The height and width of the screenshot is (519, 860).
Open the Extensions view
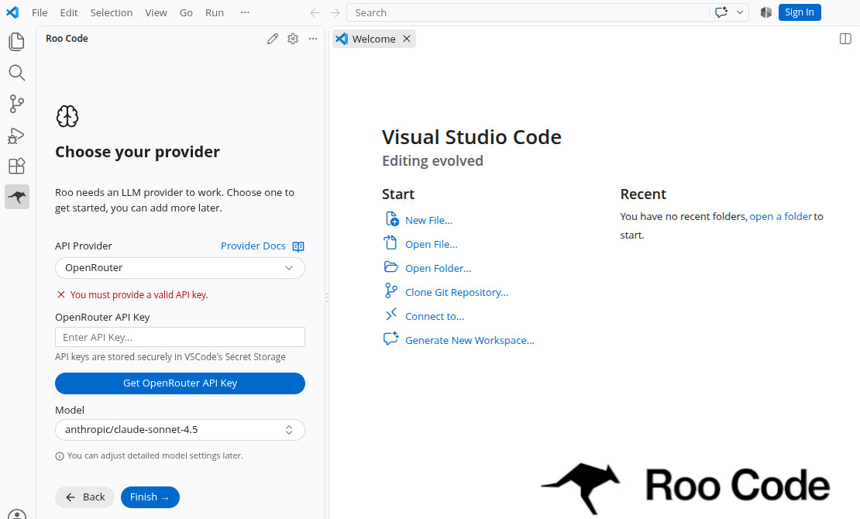coord(16,166)
